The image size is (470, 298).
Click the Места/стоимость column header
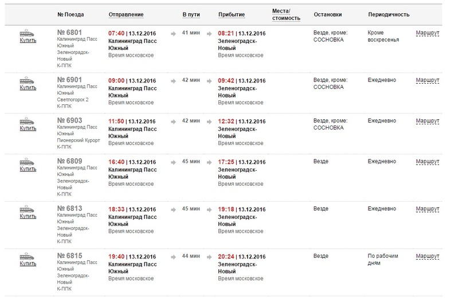pyautogui.click(x=286, y=14)
